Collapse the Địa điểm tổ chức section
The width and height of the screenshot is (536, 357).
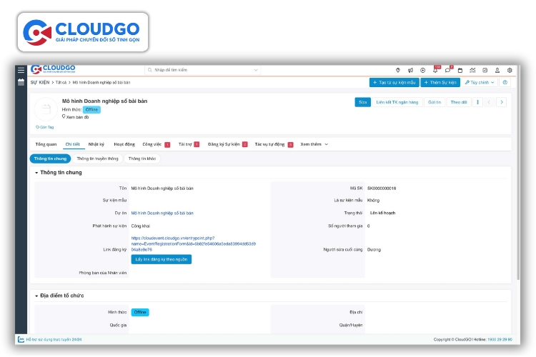(37, 295)
